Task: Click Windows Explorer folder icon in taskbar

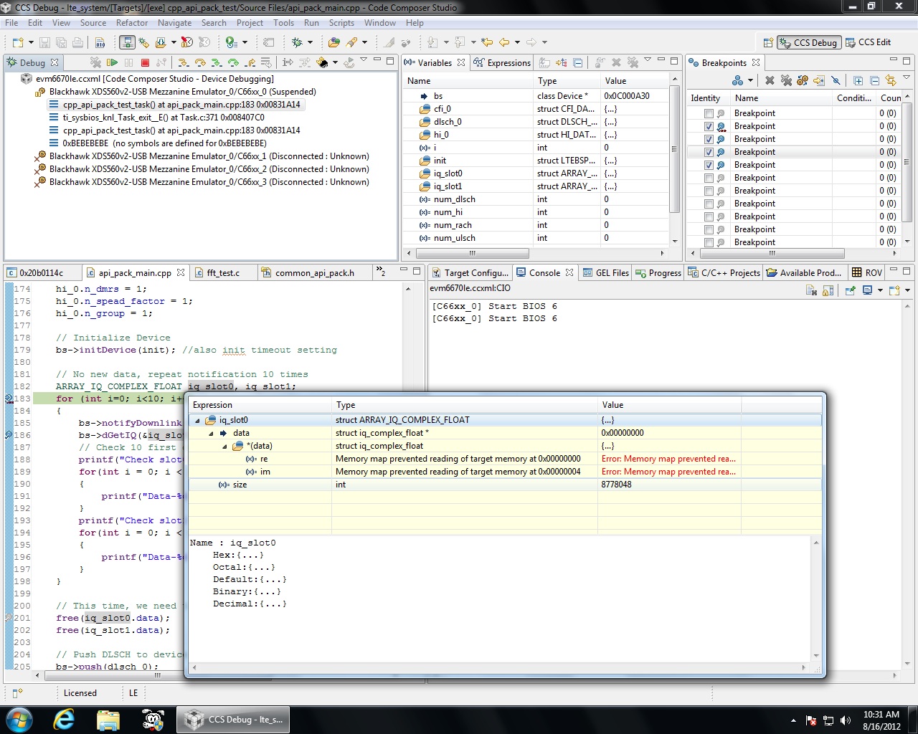Action: [108, 719]
